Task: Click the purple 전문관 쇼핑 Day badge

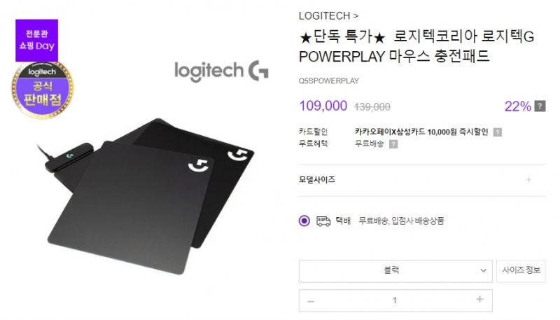Action: point(37,41)
